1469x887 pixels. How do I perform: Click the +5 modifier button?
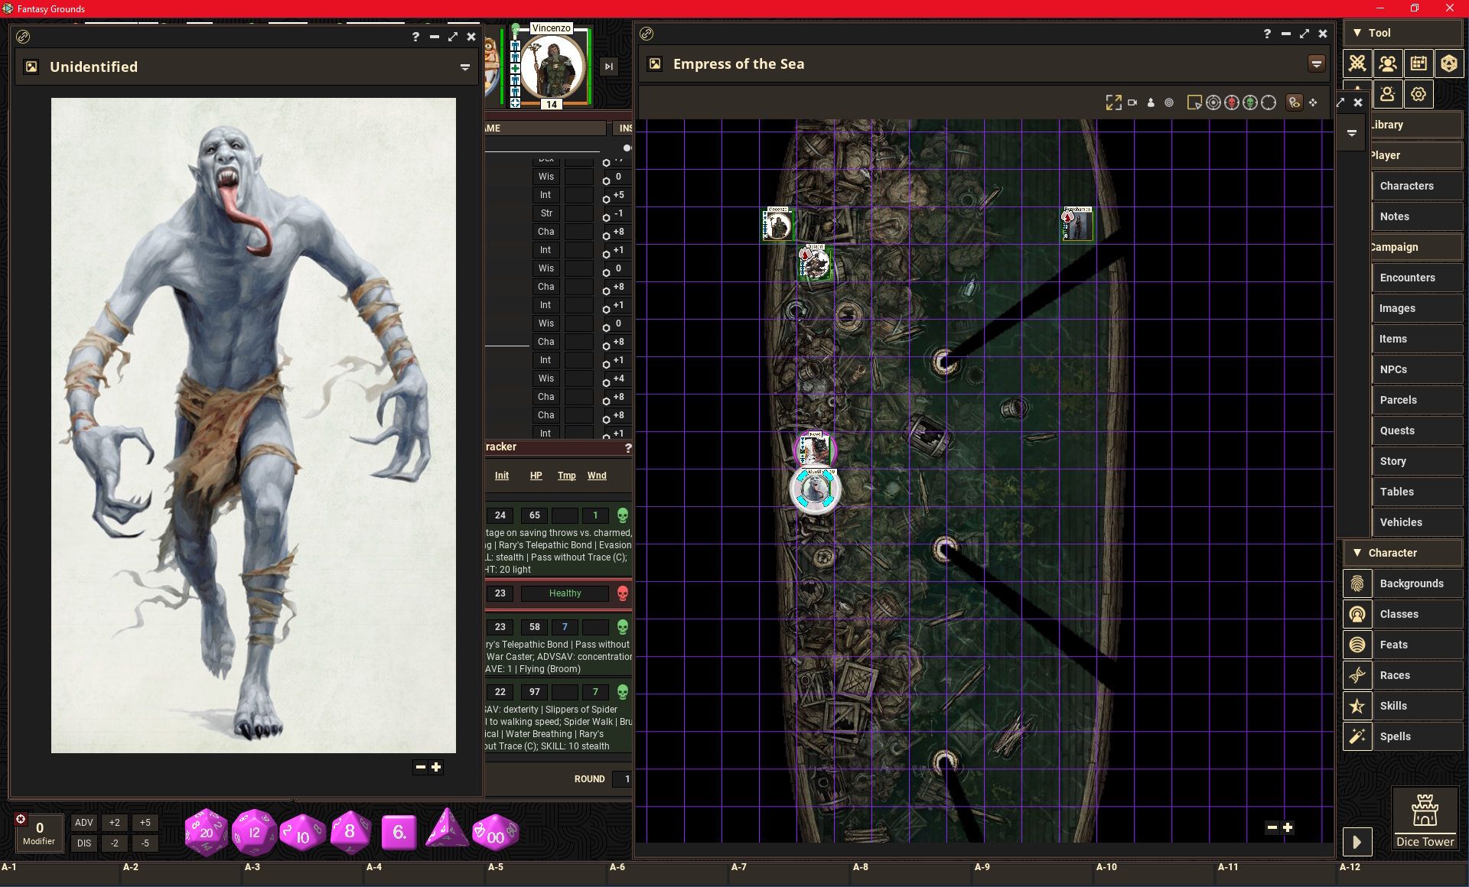[145, 823]
